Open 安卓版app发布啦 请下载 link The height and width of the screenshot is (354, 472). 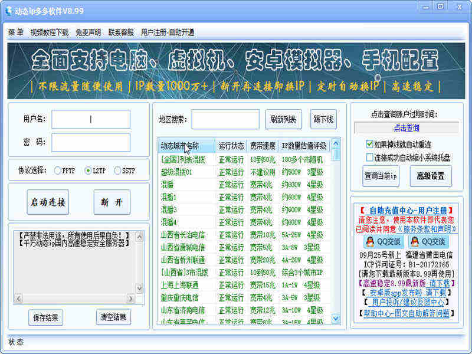pos(407,292)
